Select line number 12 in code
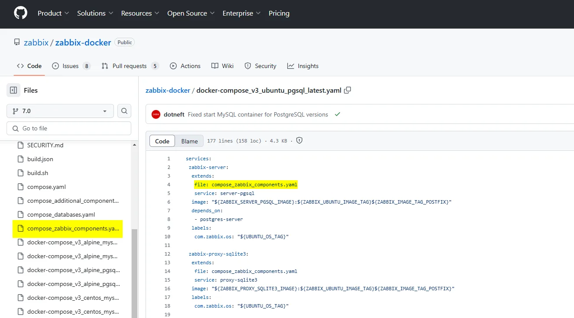Screen dimensions: 574x318 point(168,254)
